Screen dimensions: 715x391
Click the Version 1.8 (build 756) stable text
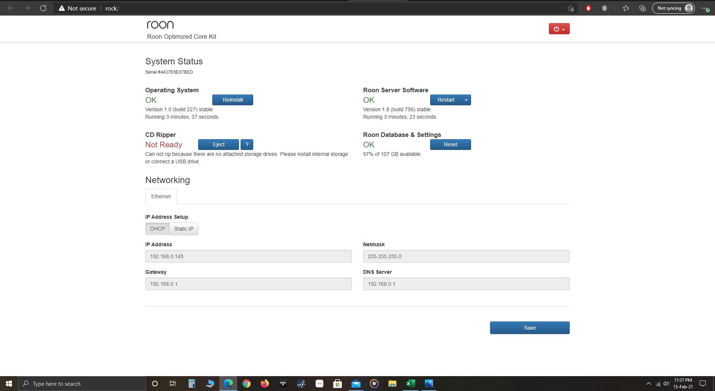(x=397, y=109)
